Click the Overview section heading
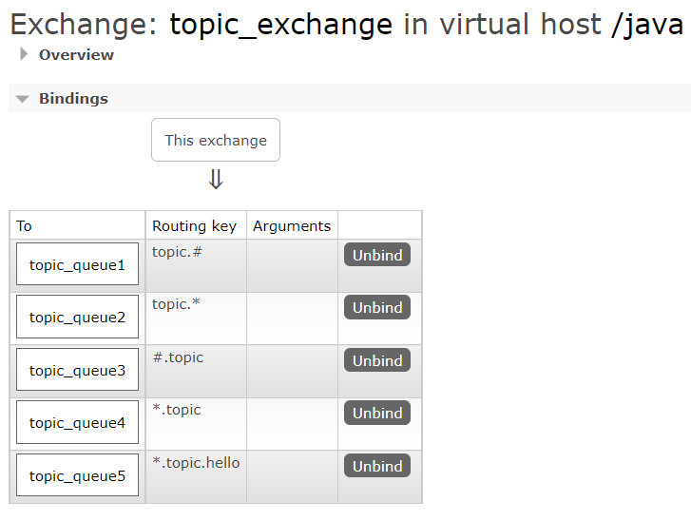The image size is (691, 521). coord(76,54)
